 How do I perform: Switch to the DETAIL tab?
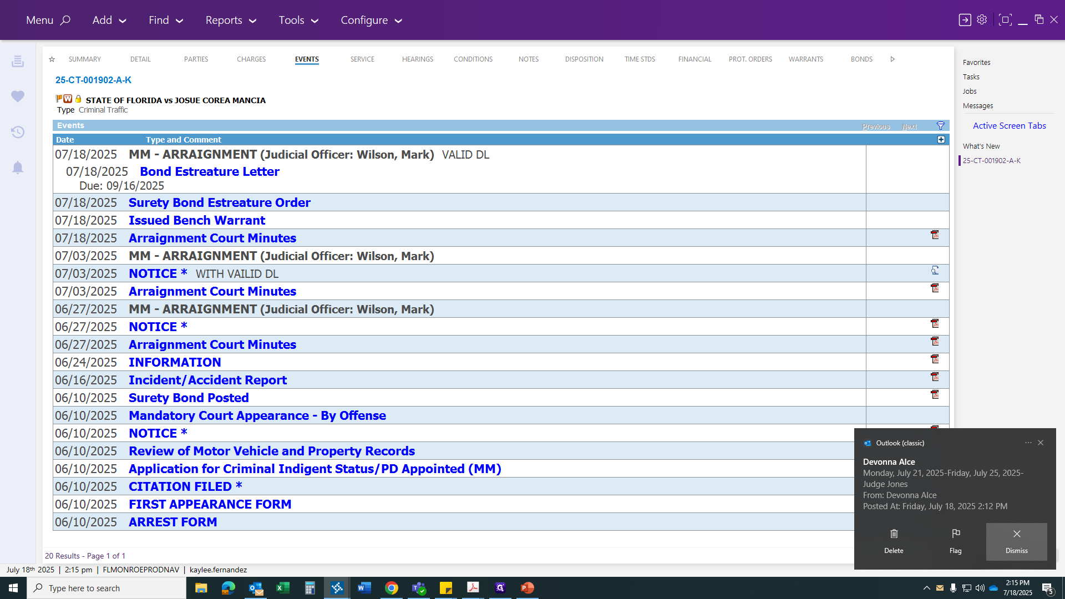[140, 59]
